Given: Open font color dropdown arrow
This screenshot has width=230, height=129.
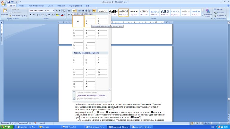Looking at the screenshot, I should tap(65, 15).
